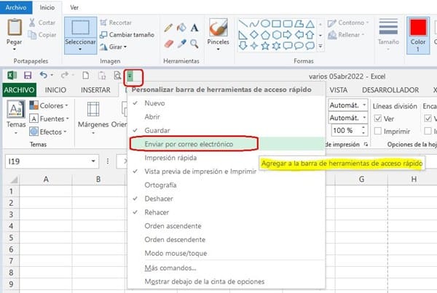Click the green Excel application icon
The width and height of the screenshot is (437, 293).
pos(12,76)
